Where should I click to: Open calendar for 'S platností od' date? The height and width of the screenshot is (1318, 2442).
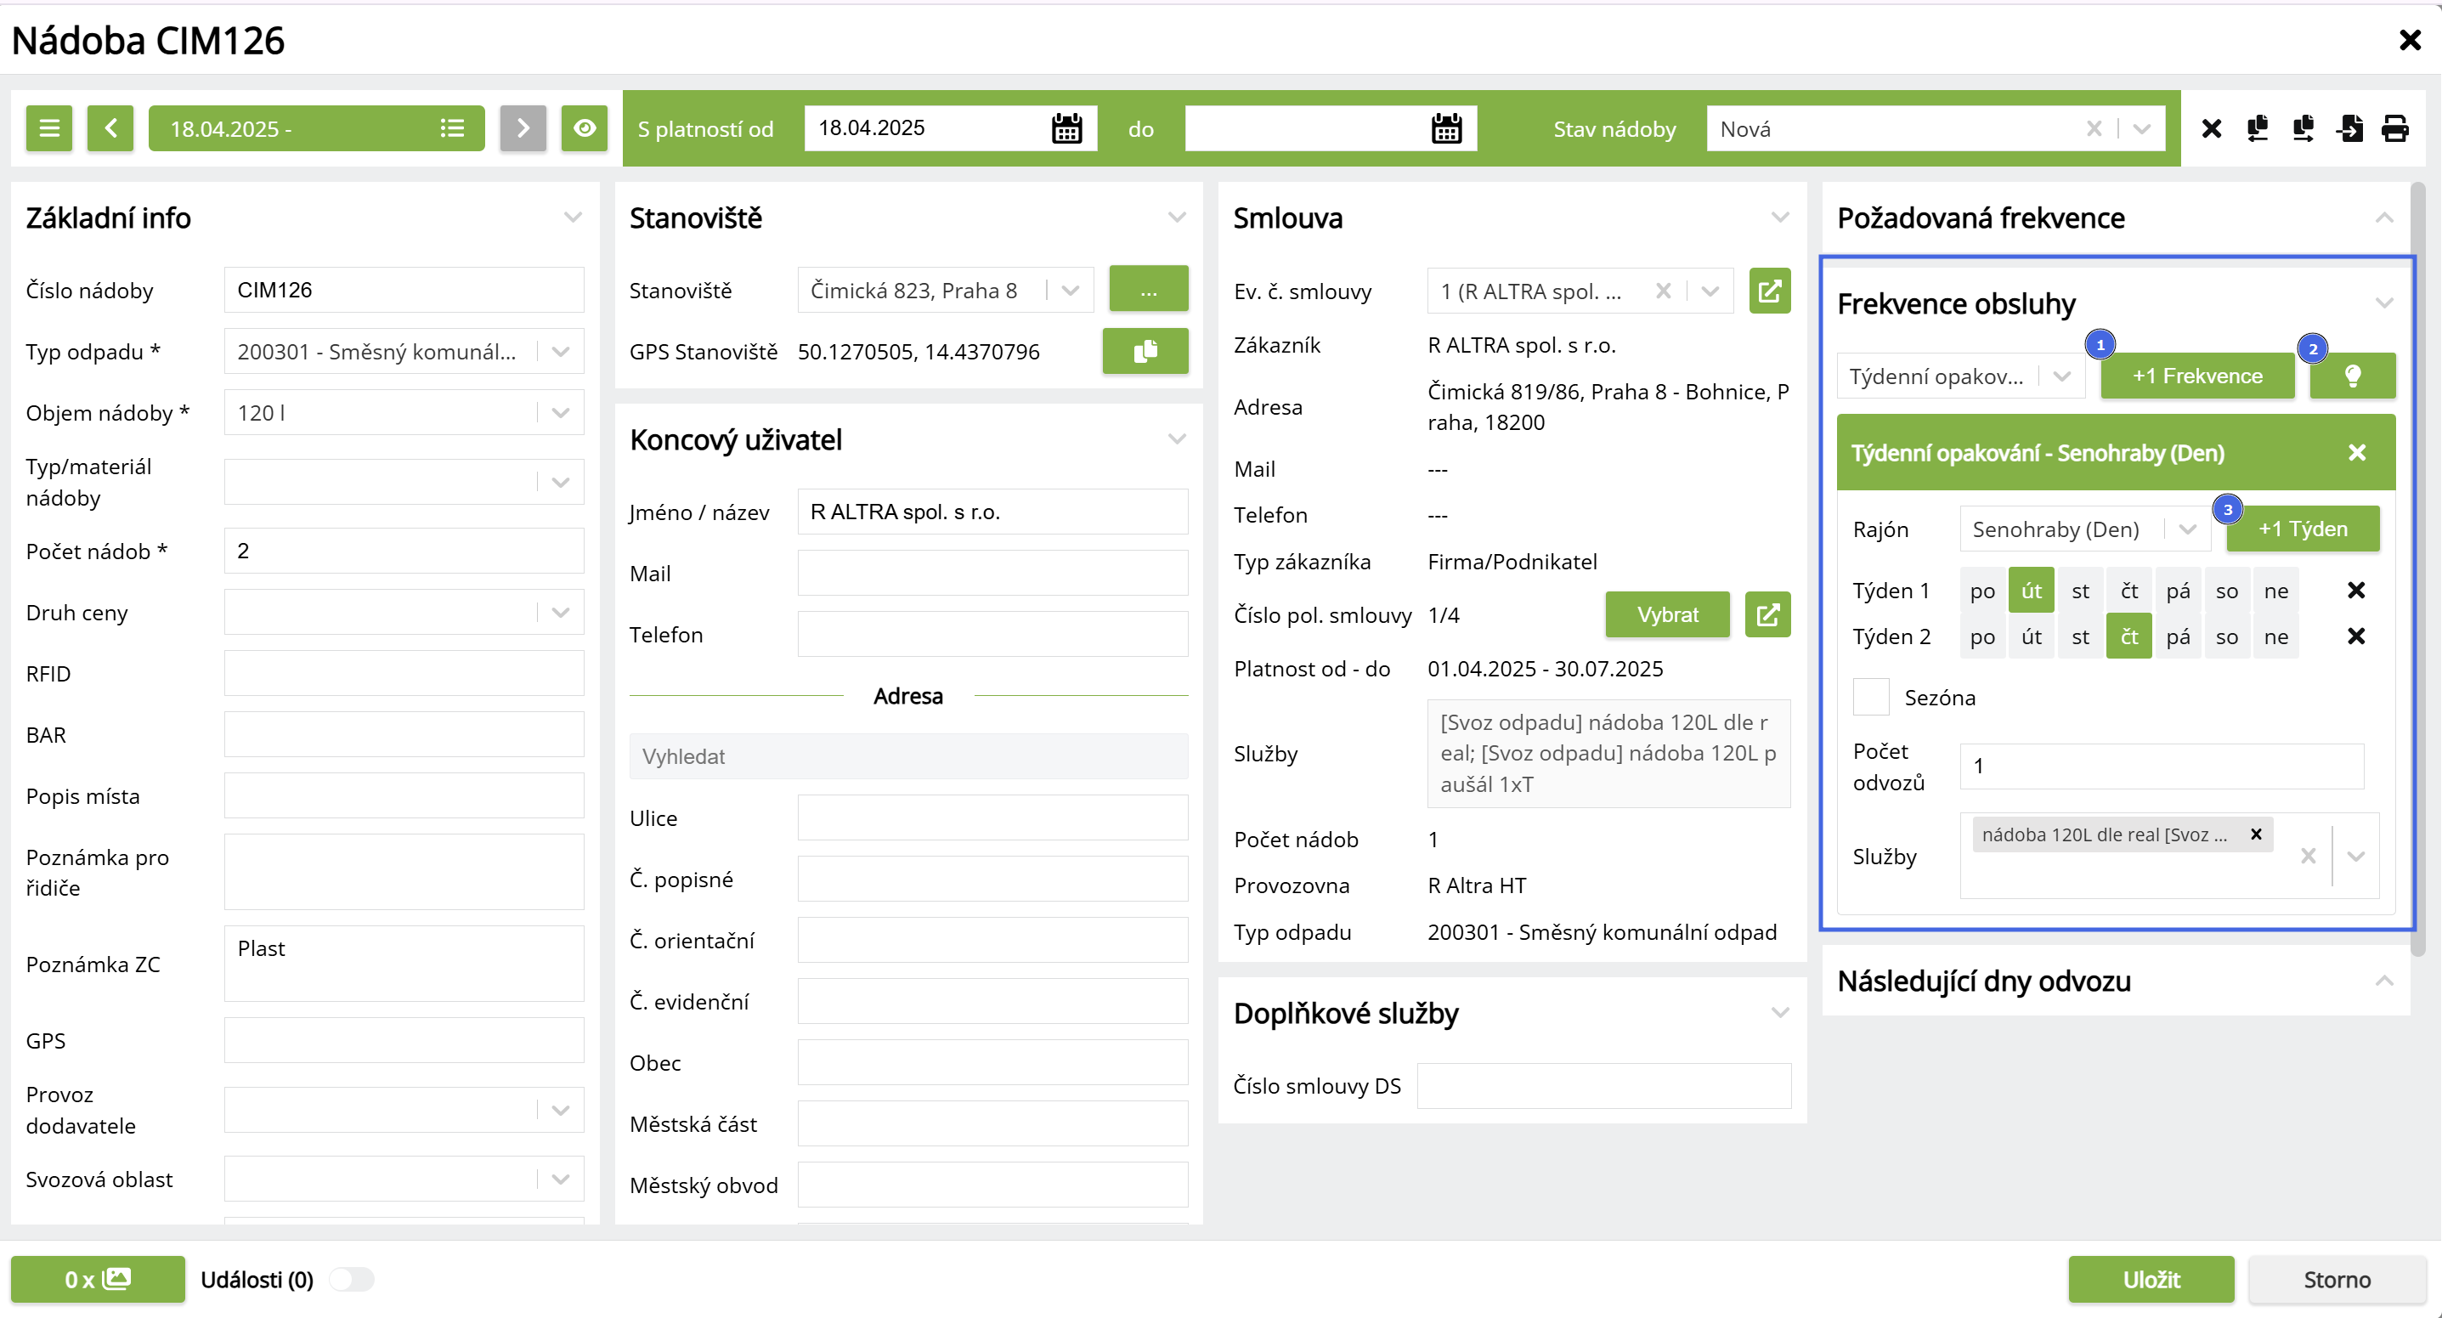1066,128
